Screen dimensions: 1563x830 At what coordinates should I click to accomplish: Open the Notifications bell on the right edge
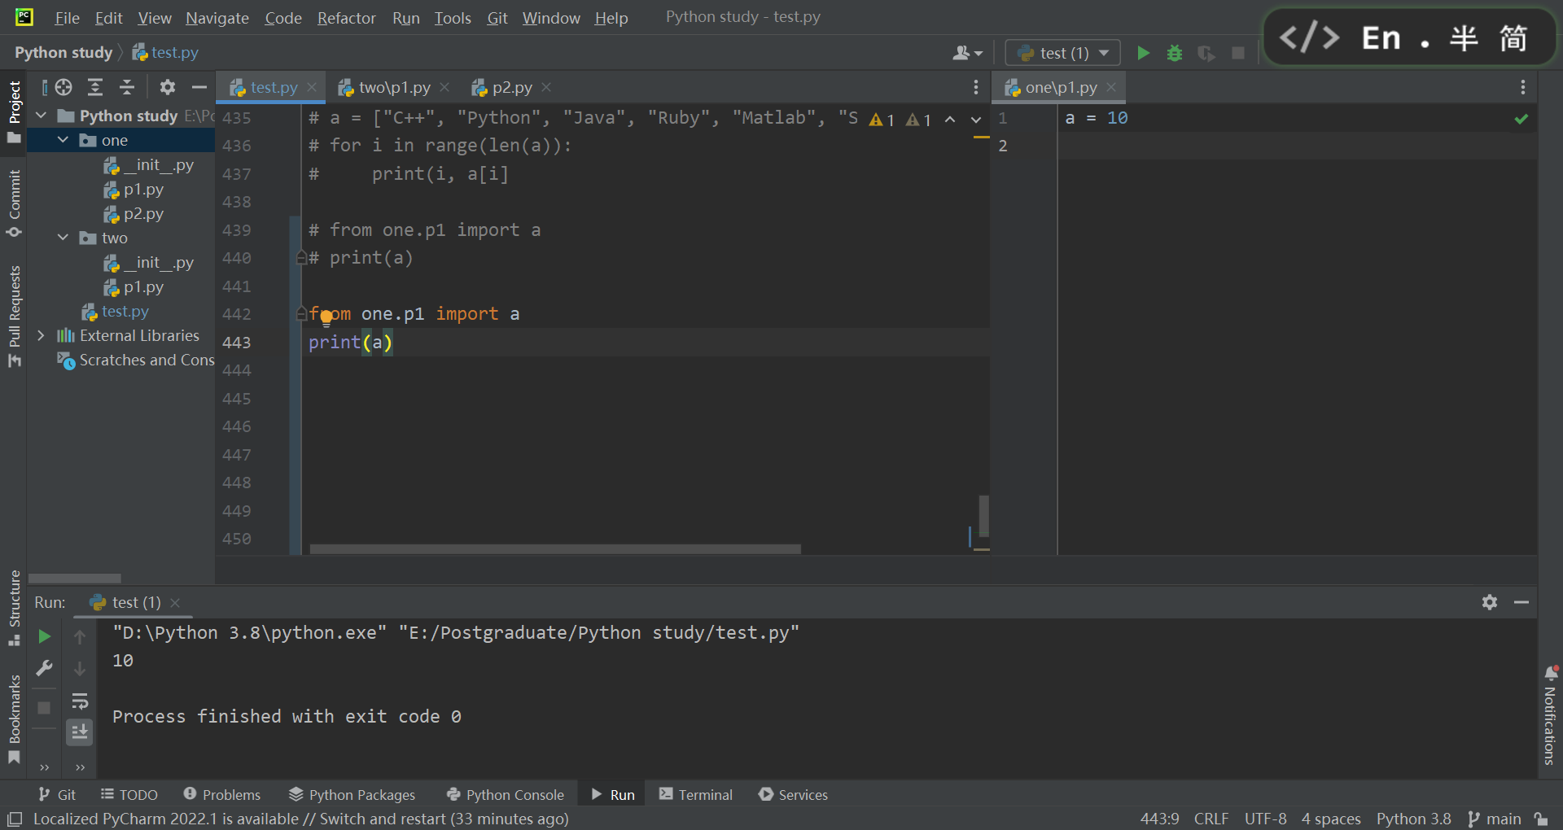tap(1551, 675)
